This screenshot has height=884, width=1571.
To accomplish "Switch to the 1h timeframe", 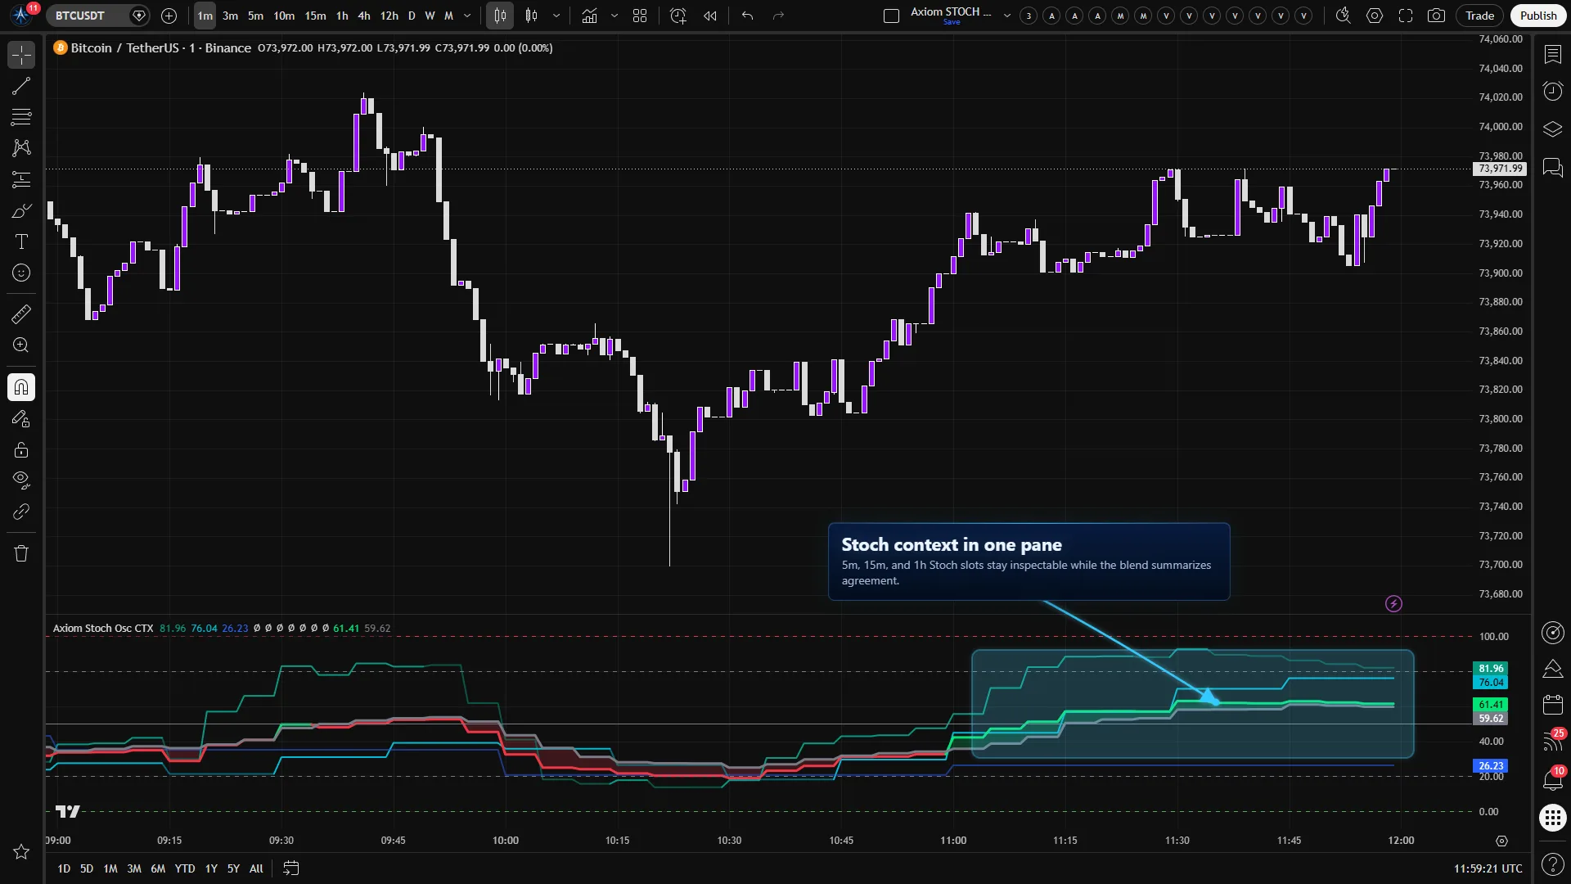I will coord(342,16).
